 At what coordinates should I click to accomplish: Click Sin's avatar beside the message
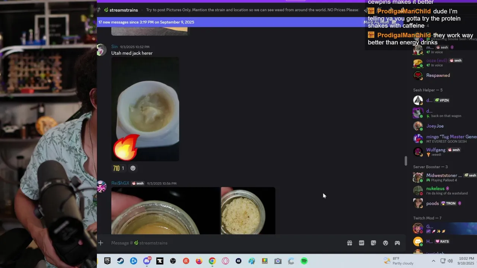click(101, 50)
